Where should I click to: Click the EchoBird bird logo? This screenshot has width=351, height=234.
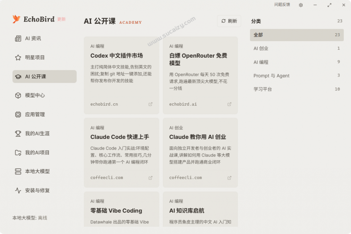[x=16, y=19]
